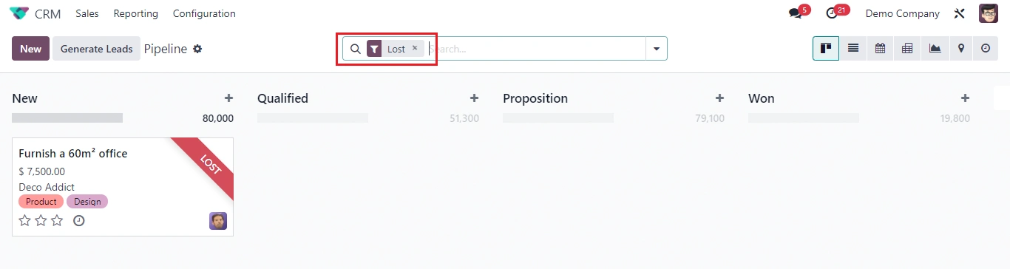Image resolution: width=1010 pixels, height=269 pixels.
Task: Open Pipeline gear settings menu
Action: (x=197, y=49)
